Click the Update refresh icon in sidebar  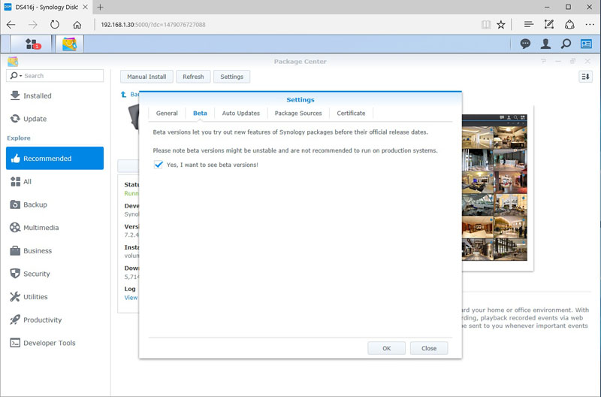[15, 119]
